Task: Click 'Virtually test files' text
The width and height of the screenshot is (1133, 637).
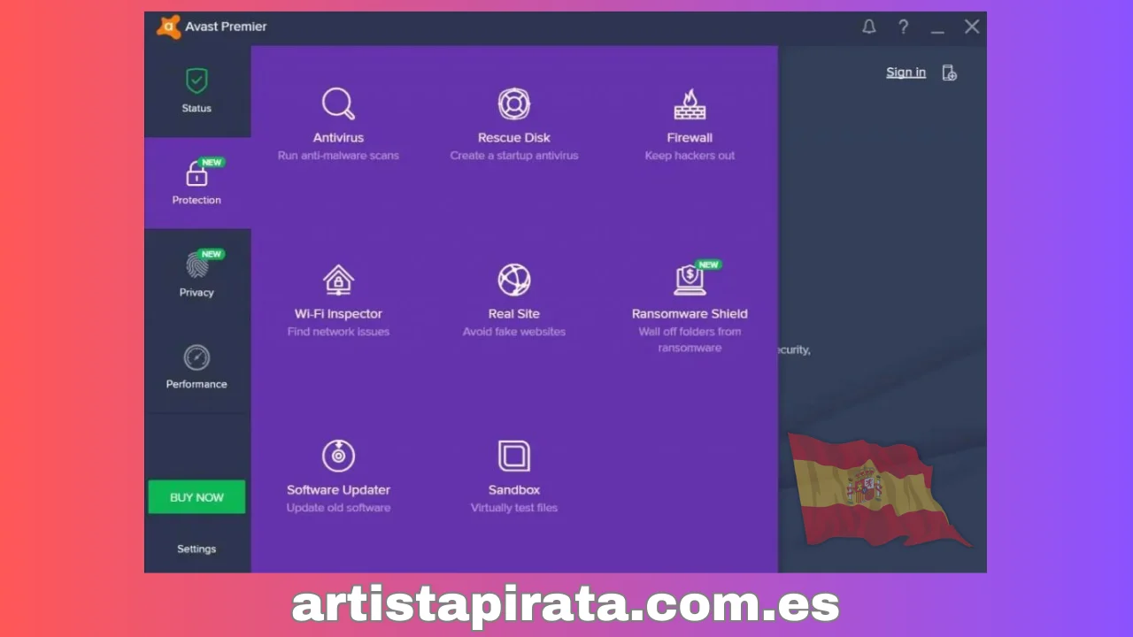Action: click(513, 508)
